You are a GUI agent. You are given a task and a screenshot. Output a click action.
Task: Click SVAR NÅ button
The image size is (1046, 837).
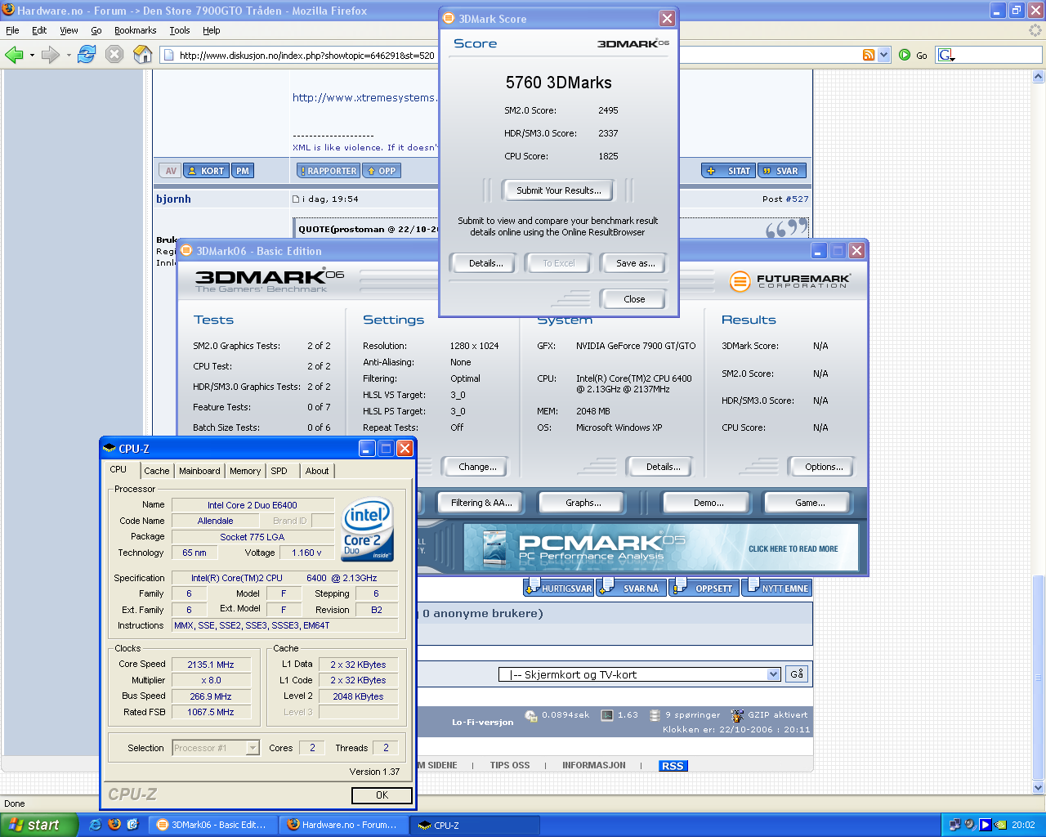click(x=632, y=589)
